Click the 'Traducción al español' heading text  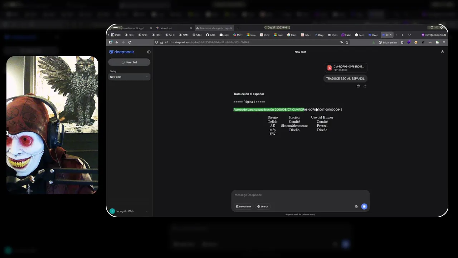point(249,94)
